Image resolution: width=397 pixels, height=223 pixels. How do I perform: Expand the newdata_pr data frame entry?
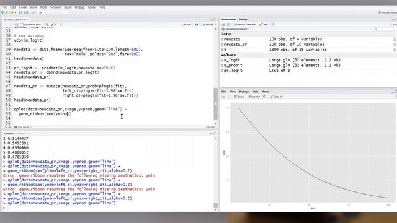pos(222,45)
